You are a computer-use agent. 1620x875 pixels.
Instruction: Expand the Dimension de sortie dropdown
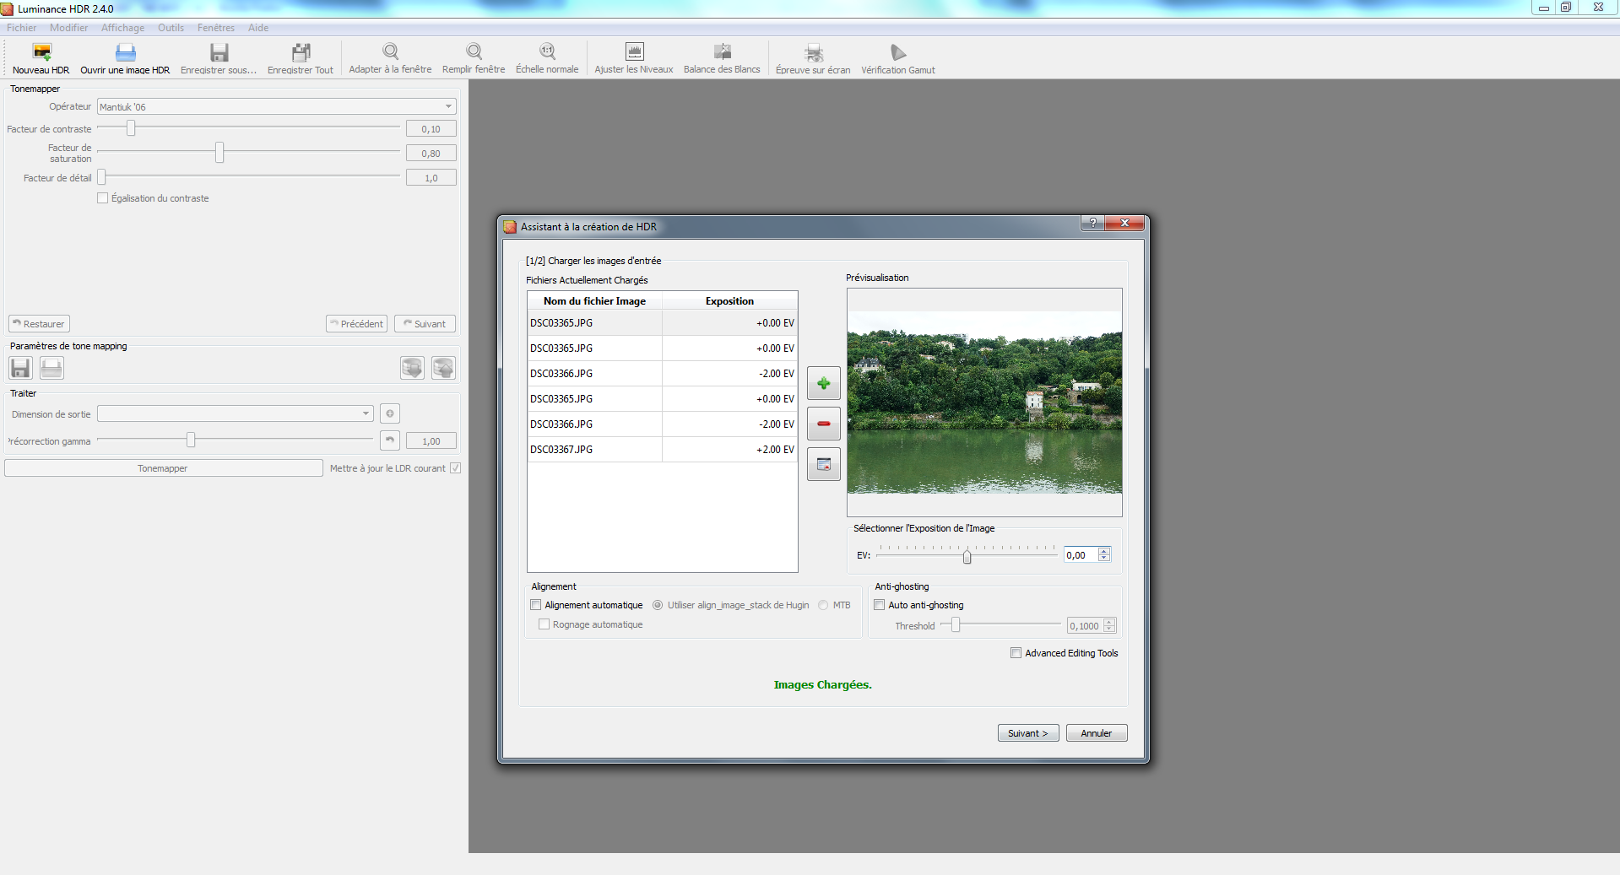tap(236, 413)
